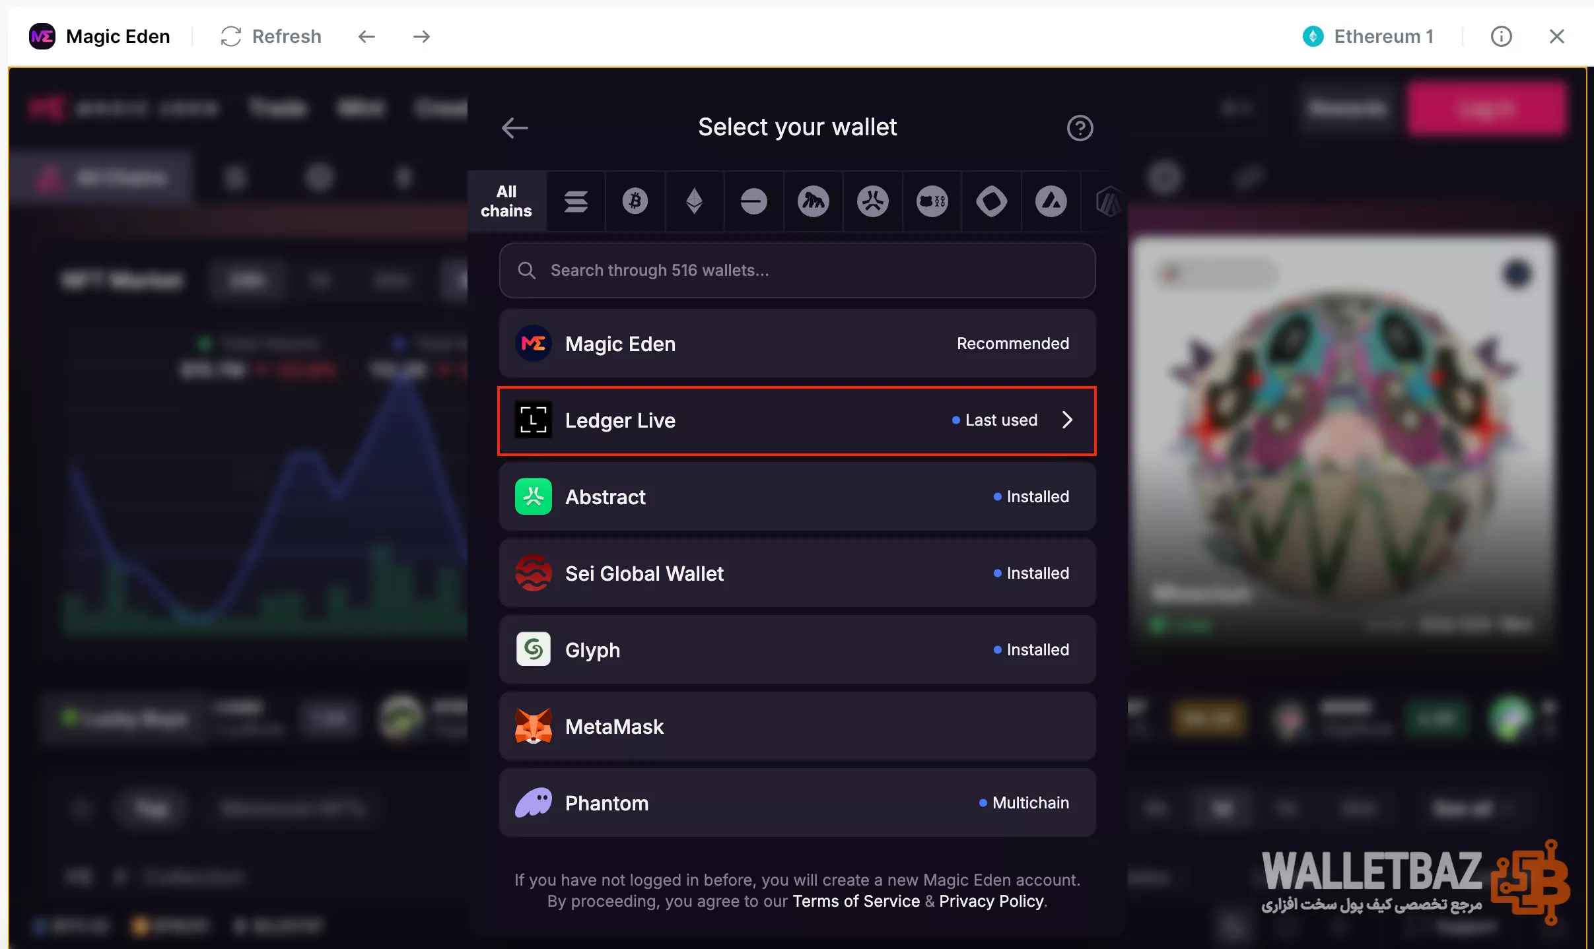Viewport: 1594px width, 949px height.
Task: Open the Ethereum 1 account selector
Action: pos(1368,36)
